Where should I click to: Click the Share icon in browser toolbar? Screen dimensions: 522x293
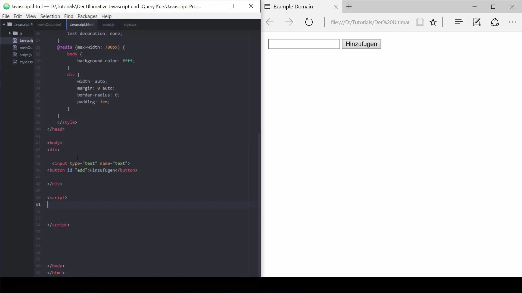(495, 22)
